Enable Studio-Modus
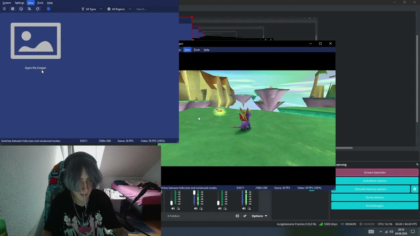The height and width of the screenshot is (236, 420). (375, 197)
